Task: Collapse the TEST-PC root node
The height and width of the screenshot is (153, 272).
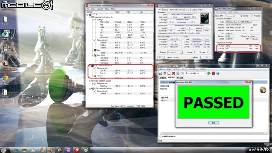Action: tap(88, 15)
